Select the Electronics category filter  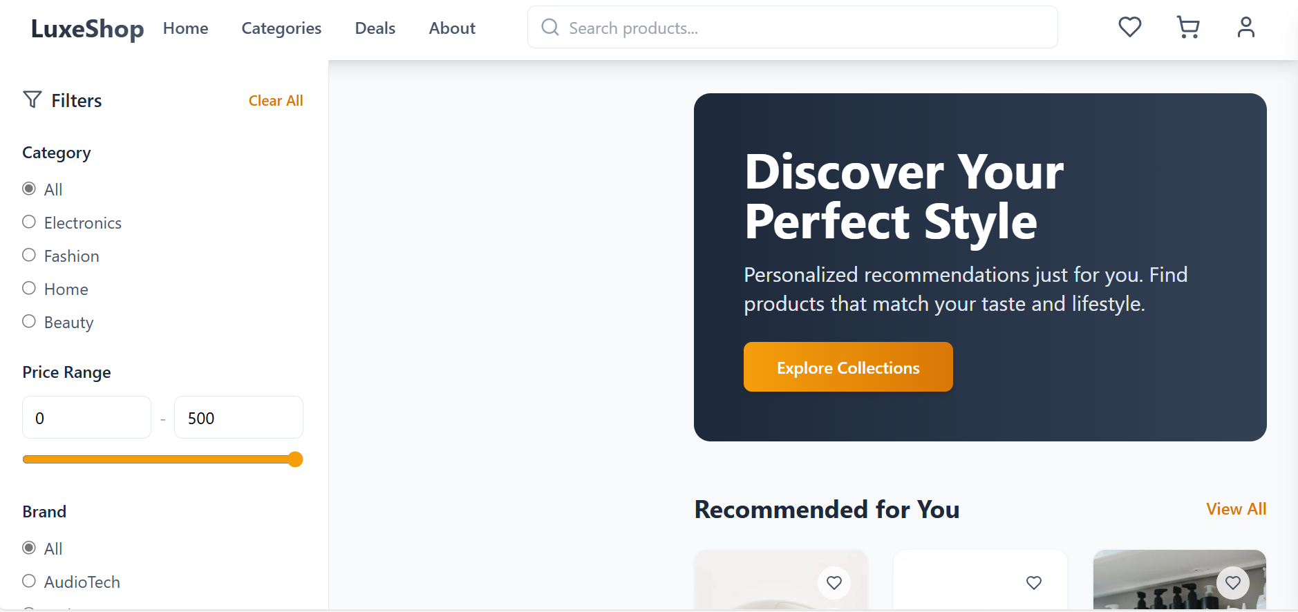tap(29, 221)
